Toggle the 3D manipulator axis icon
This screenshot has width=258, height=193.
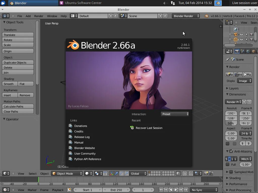tap(111, 173)
